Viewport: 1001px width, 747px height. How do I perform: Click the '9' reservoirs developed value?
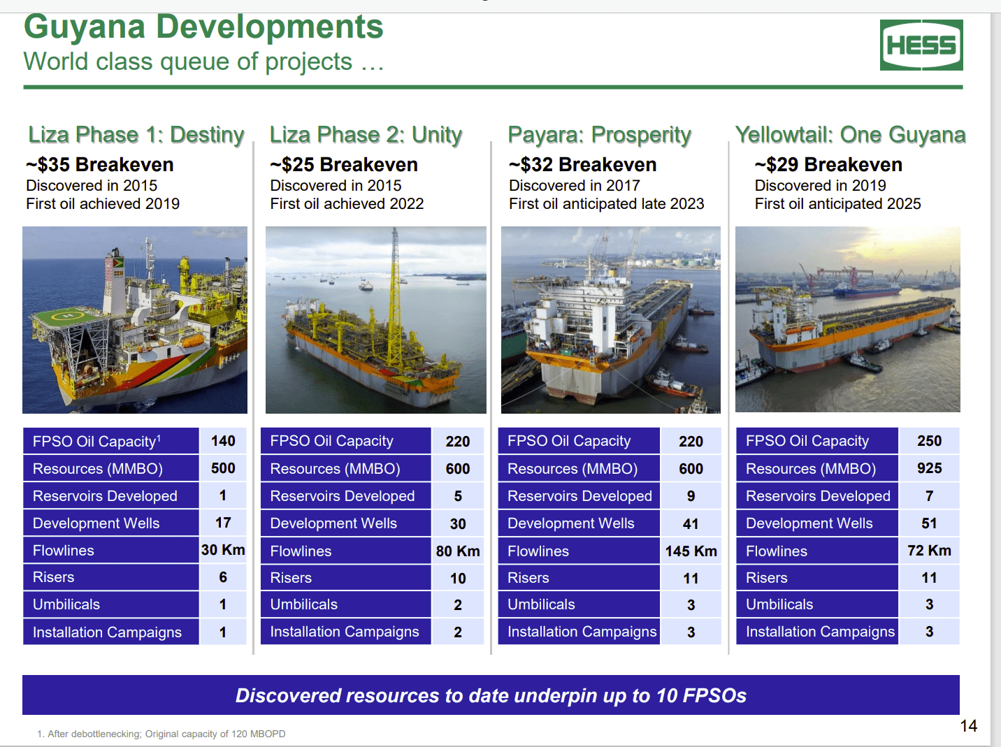pos(691,496)
